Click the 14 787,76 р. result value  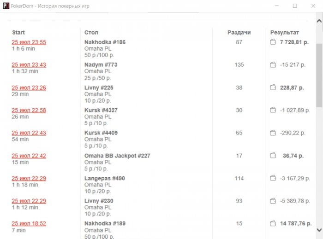[296, 224]
